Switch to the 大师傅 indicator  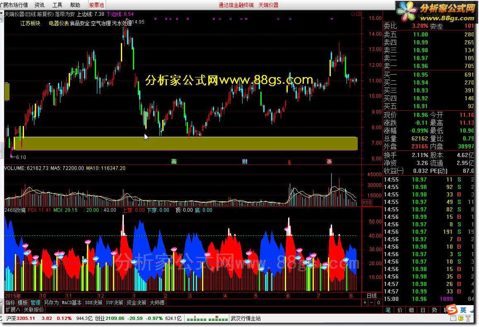[157, 303]
